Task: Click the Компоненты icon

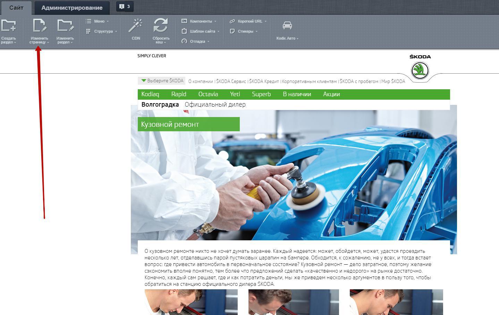Action: 184,21
